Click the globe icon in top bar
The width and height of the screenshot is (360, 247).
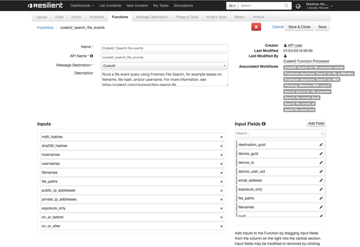pos(298,6)
